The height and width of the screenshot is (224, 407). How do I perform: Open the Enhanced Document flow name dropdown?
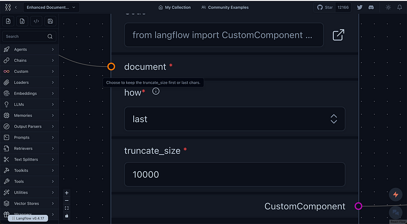coord(51,8)
